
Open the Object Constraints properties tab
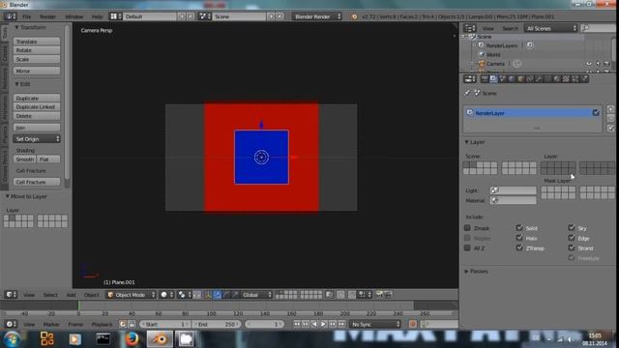click(x=530, y=79)
